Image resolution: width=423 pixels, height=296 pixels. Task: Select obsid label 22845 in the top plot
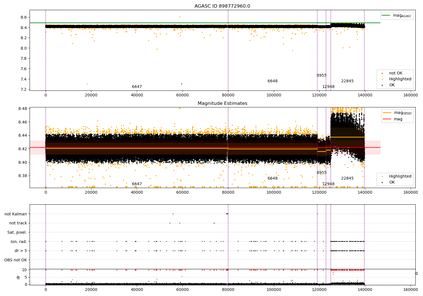point(347,81)
